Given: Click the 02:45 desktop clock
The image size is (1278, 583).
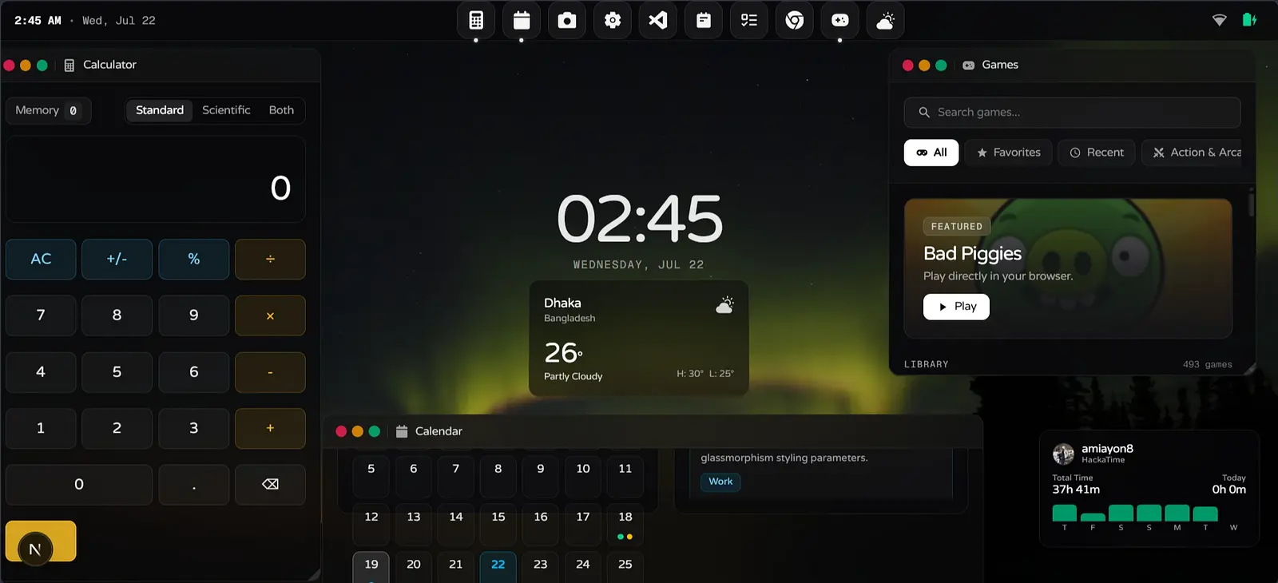Looking at the screenshot, I should coord(639,219).
